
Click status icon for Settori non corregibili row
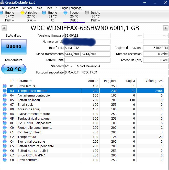(x=5, y=151)
